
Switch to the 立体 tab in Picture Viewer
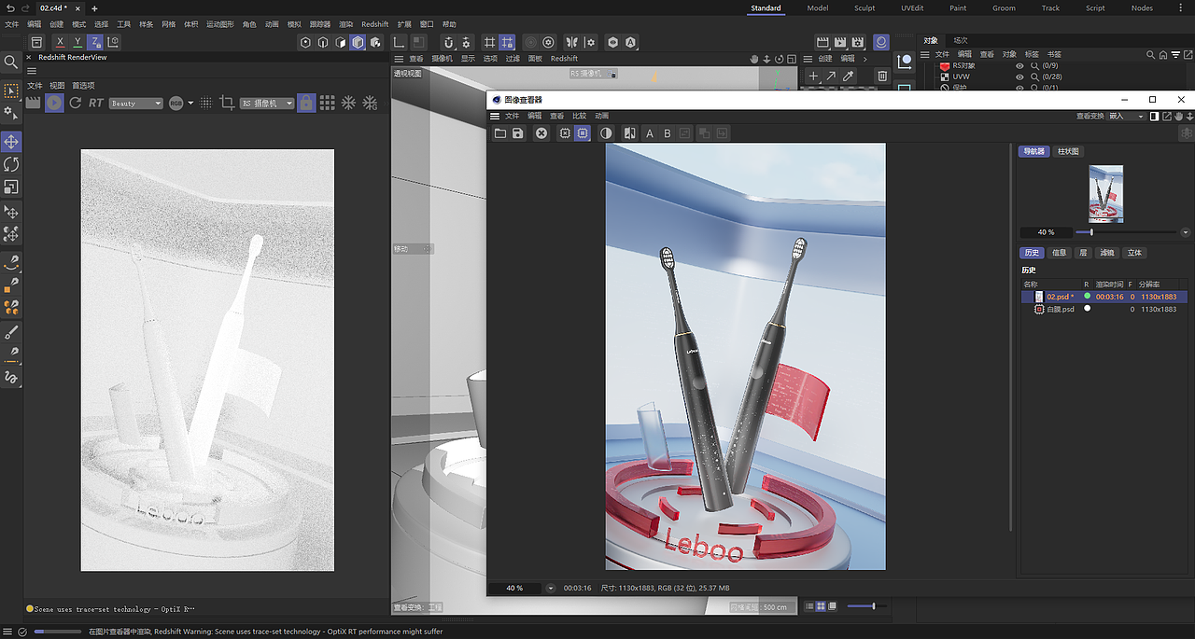click(x=1133, y=253)
